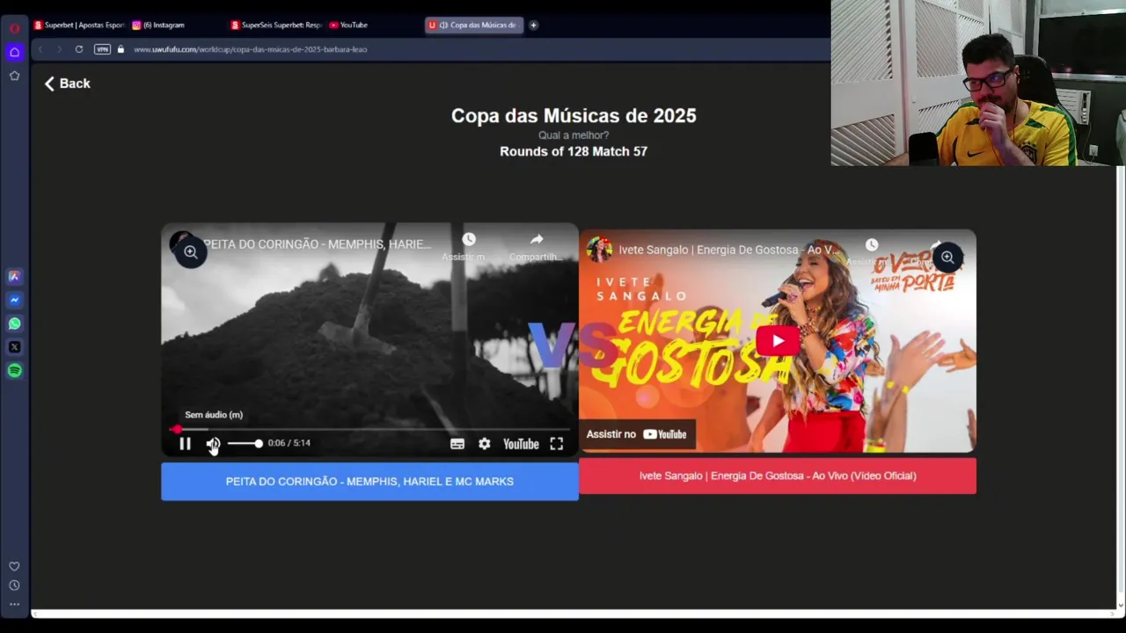Unmute the left video speaker icon
This screenshot has height=633, width=1126.
pos(213,444)
